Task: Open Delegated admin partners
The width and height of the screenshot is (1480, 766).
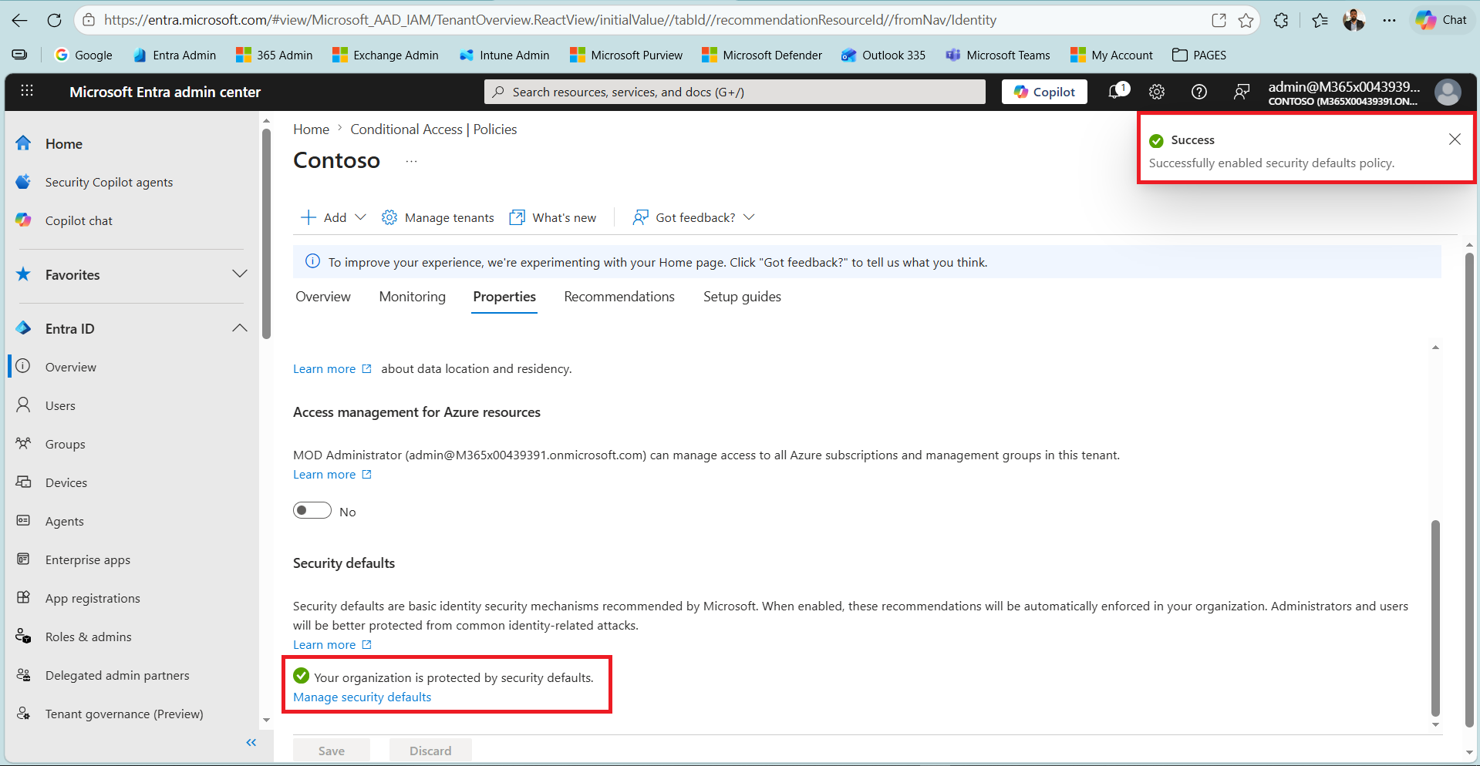Action: pos(117,675)
